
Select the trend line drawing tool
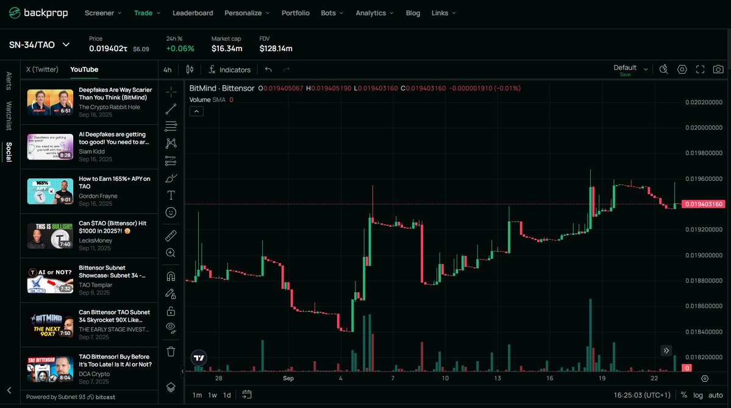point(171,109)
